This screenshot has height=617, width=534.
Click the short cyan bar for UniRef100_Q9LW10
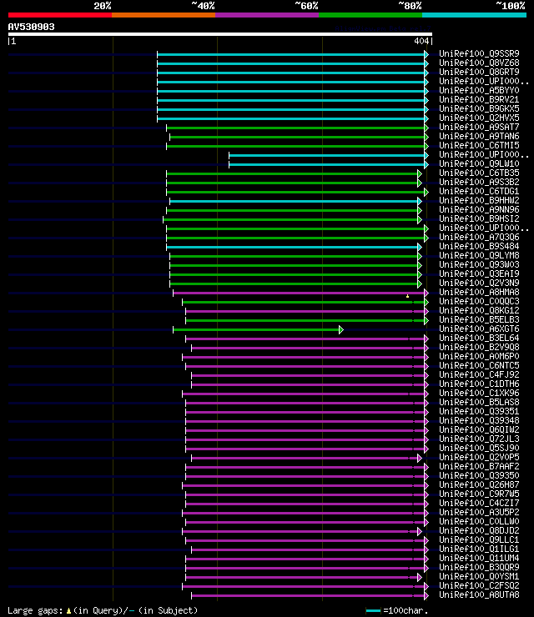pos(327,164)
